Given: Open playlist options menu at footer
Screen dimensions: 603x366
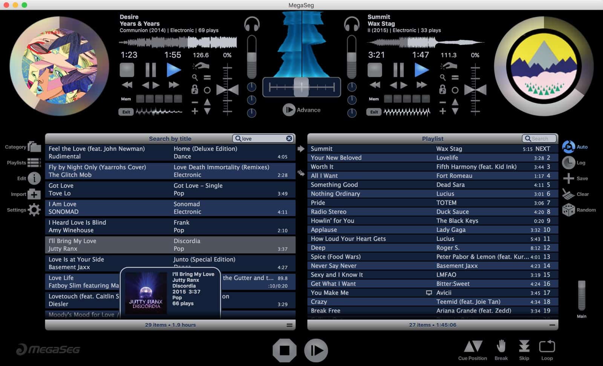Looking at the screenshot, I should pyautogui.click(x=552, y=325).
